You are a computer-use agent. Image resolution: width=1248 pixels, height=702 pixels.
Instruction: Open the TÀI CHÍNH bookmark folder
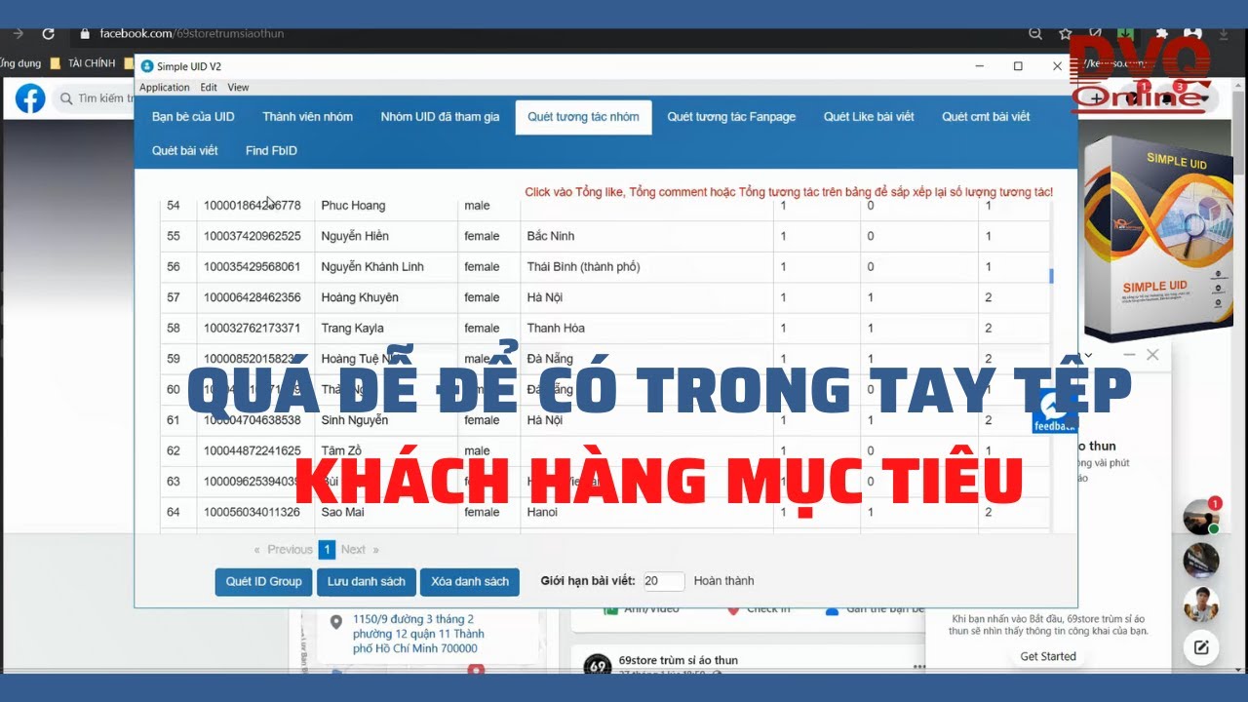pyautogui.click(x=83, y=63)
